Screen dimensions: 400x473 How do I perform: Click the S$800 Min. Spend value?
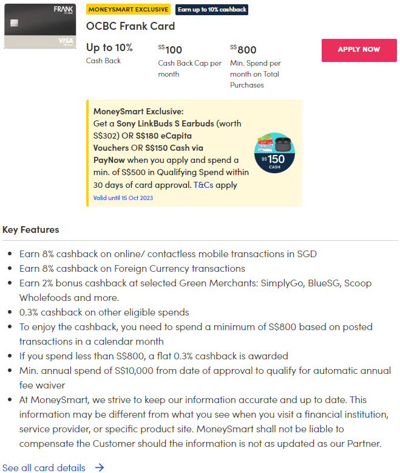coord(243,49)
